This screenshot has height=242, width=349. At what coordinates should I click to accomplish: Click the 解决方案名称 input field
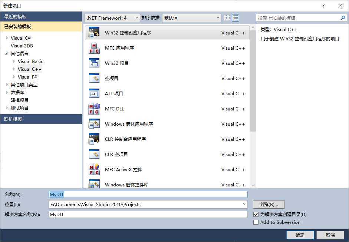pos(148,215)
